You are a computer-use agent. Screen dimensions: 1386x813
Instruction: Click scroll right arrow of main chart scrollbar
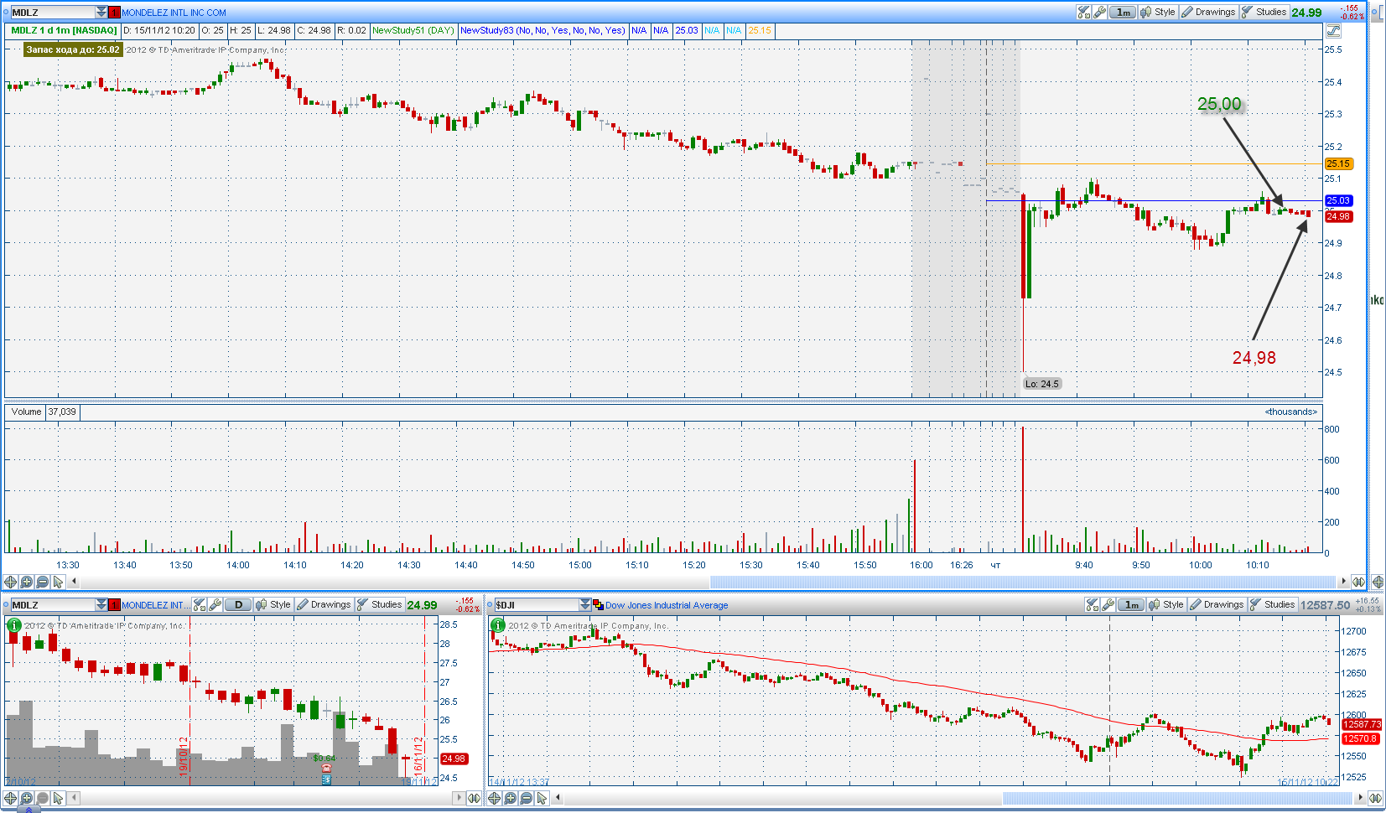pyautogui.click(x=1344, y=582)
